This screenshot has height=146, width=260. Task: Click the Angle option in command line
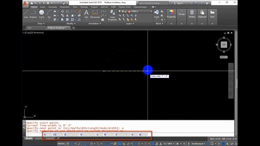click(48, 135)
